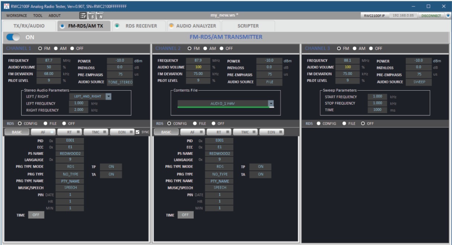The width and height of the screenshot is (452, 245).
Task: Click the 'N' folder icon in toolbar
Action: [99, 16]
